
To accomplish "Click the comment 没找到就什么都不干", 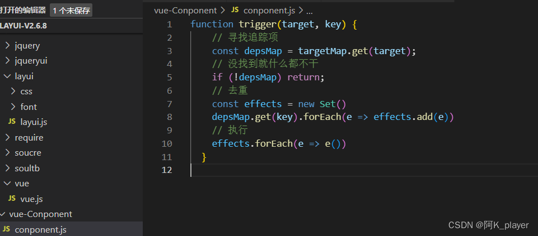I will [x=265, y=64].
